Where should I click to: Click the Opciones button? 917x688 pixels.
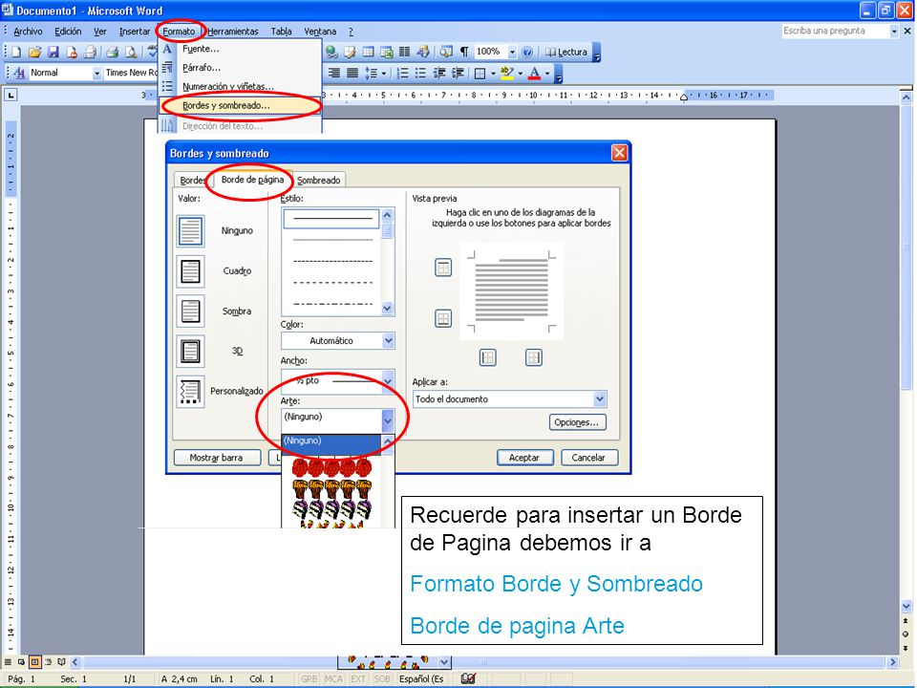click(x=577, y=422)
